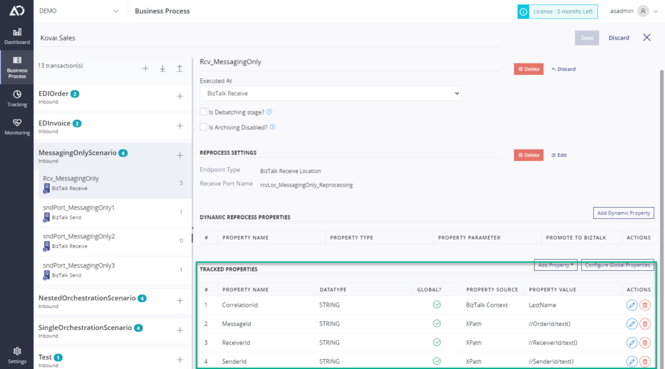Click the Configure Global Properties button
Screen dimensions: 665x369
[616, 265]
